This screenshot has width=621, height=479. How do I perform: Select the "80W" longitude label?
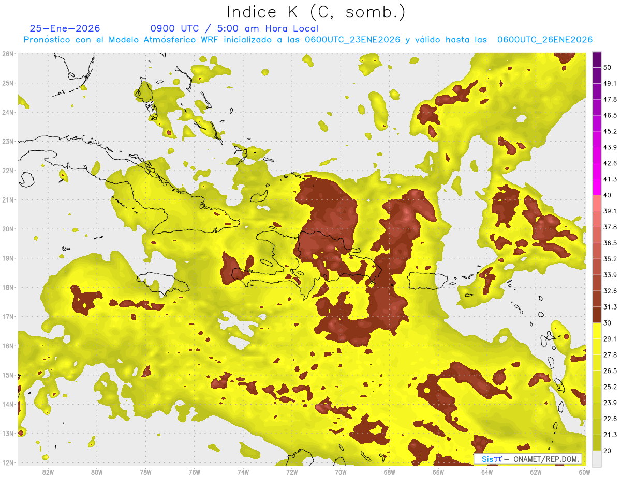click(97, 472)
